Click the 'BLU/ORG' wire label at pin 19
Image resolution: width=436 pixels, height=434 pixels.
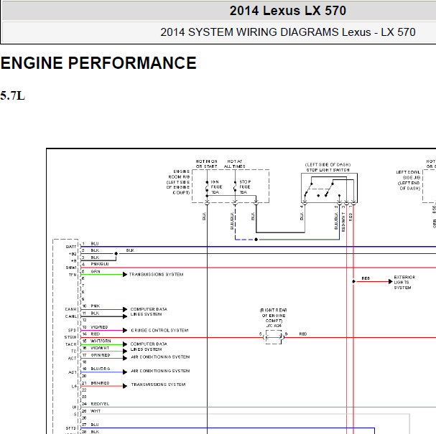tap(101, 369)
